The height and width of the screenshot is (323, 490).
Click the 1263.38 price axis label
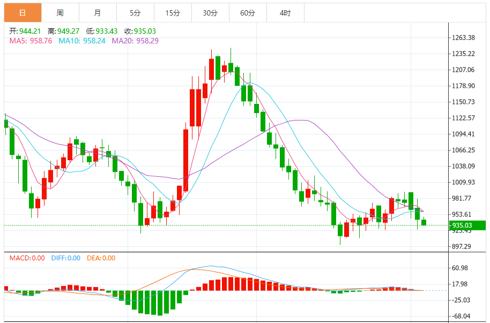(x=464, y=37)
